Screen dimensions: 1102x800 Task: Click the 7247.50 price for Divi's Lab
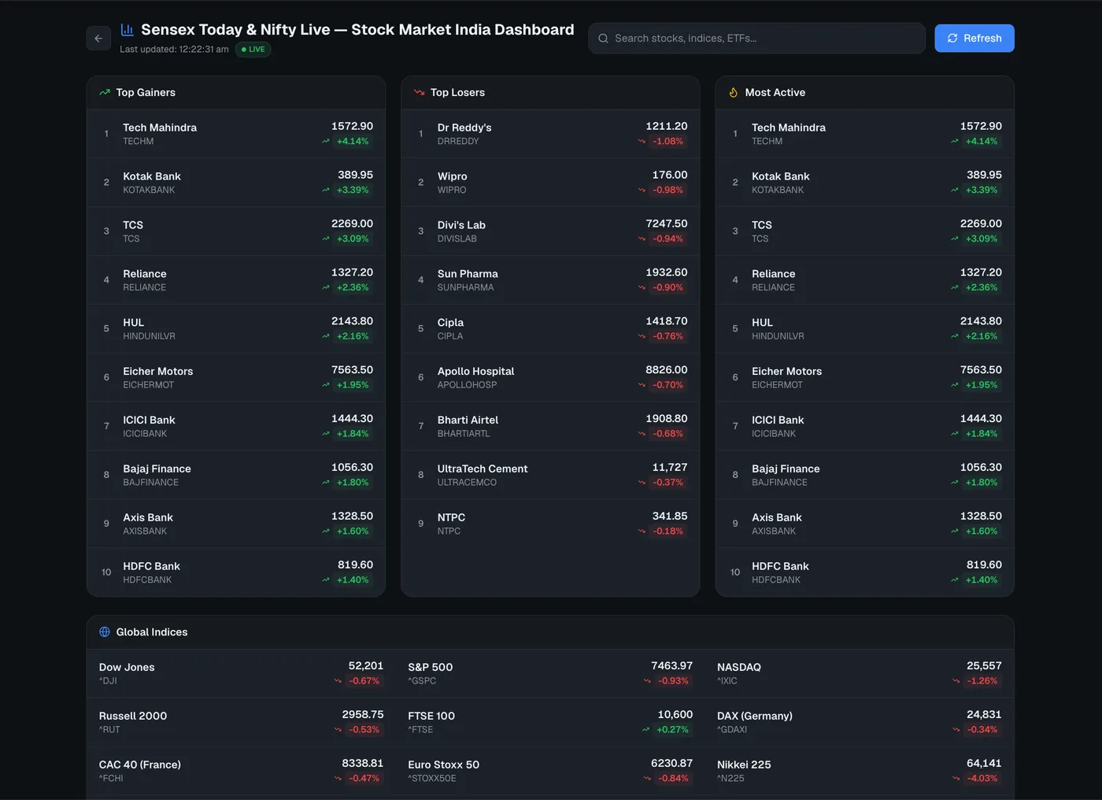point(667,224)
